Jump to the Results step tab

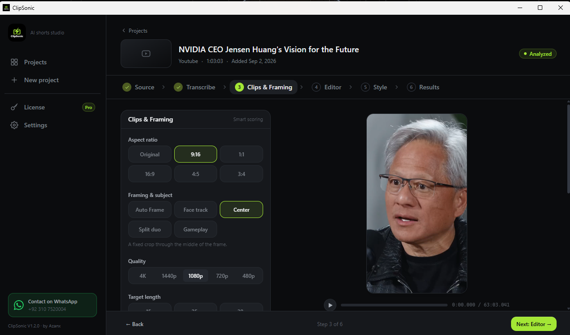click(x=423, y=87)
